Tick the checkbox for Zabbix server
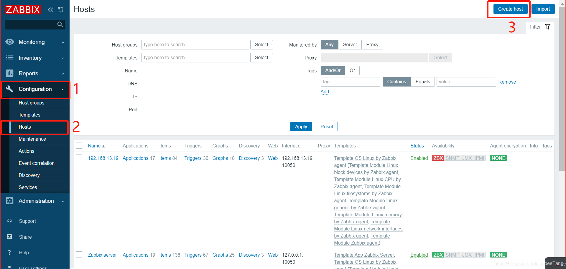Image resolution: width=566 pixels, height=269 pixels. [79, 255]
